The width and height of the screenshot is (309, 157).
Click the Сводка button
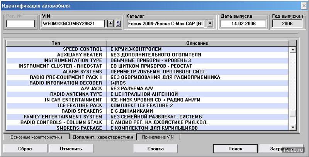pos(156,149)
